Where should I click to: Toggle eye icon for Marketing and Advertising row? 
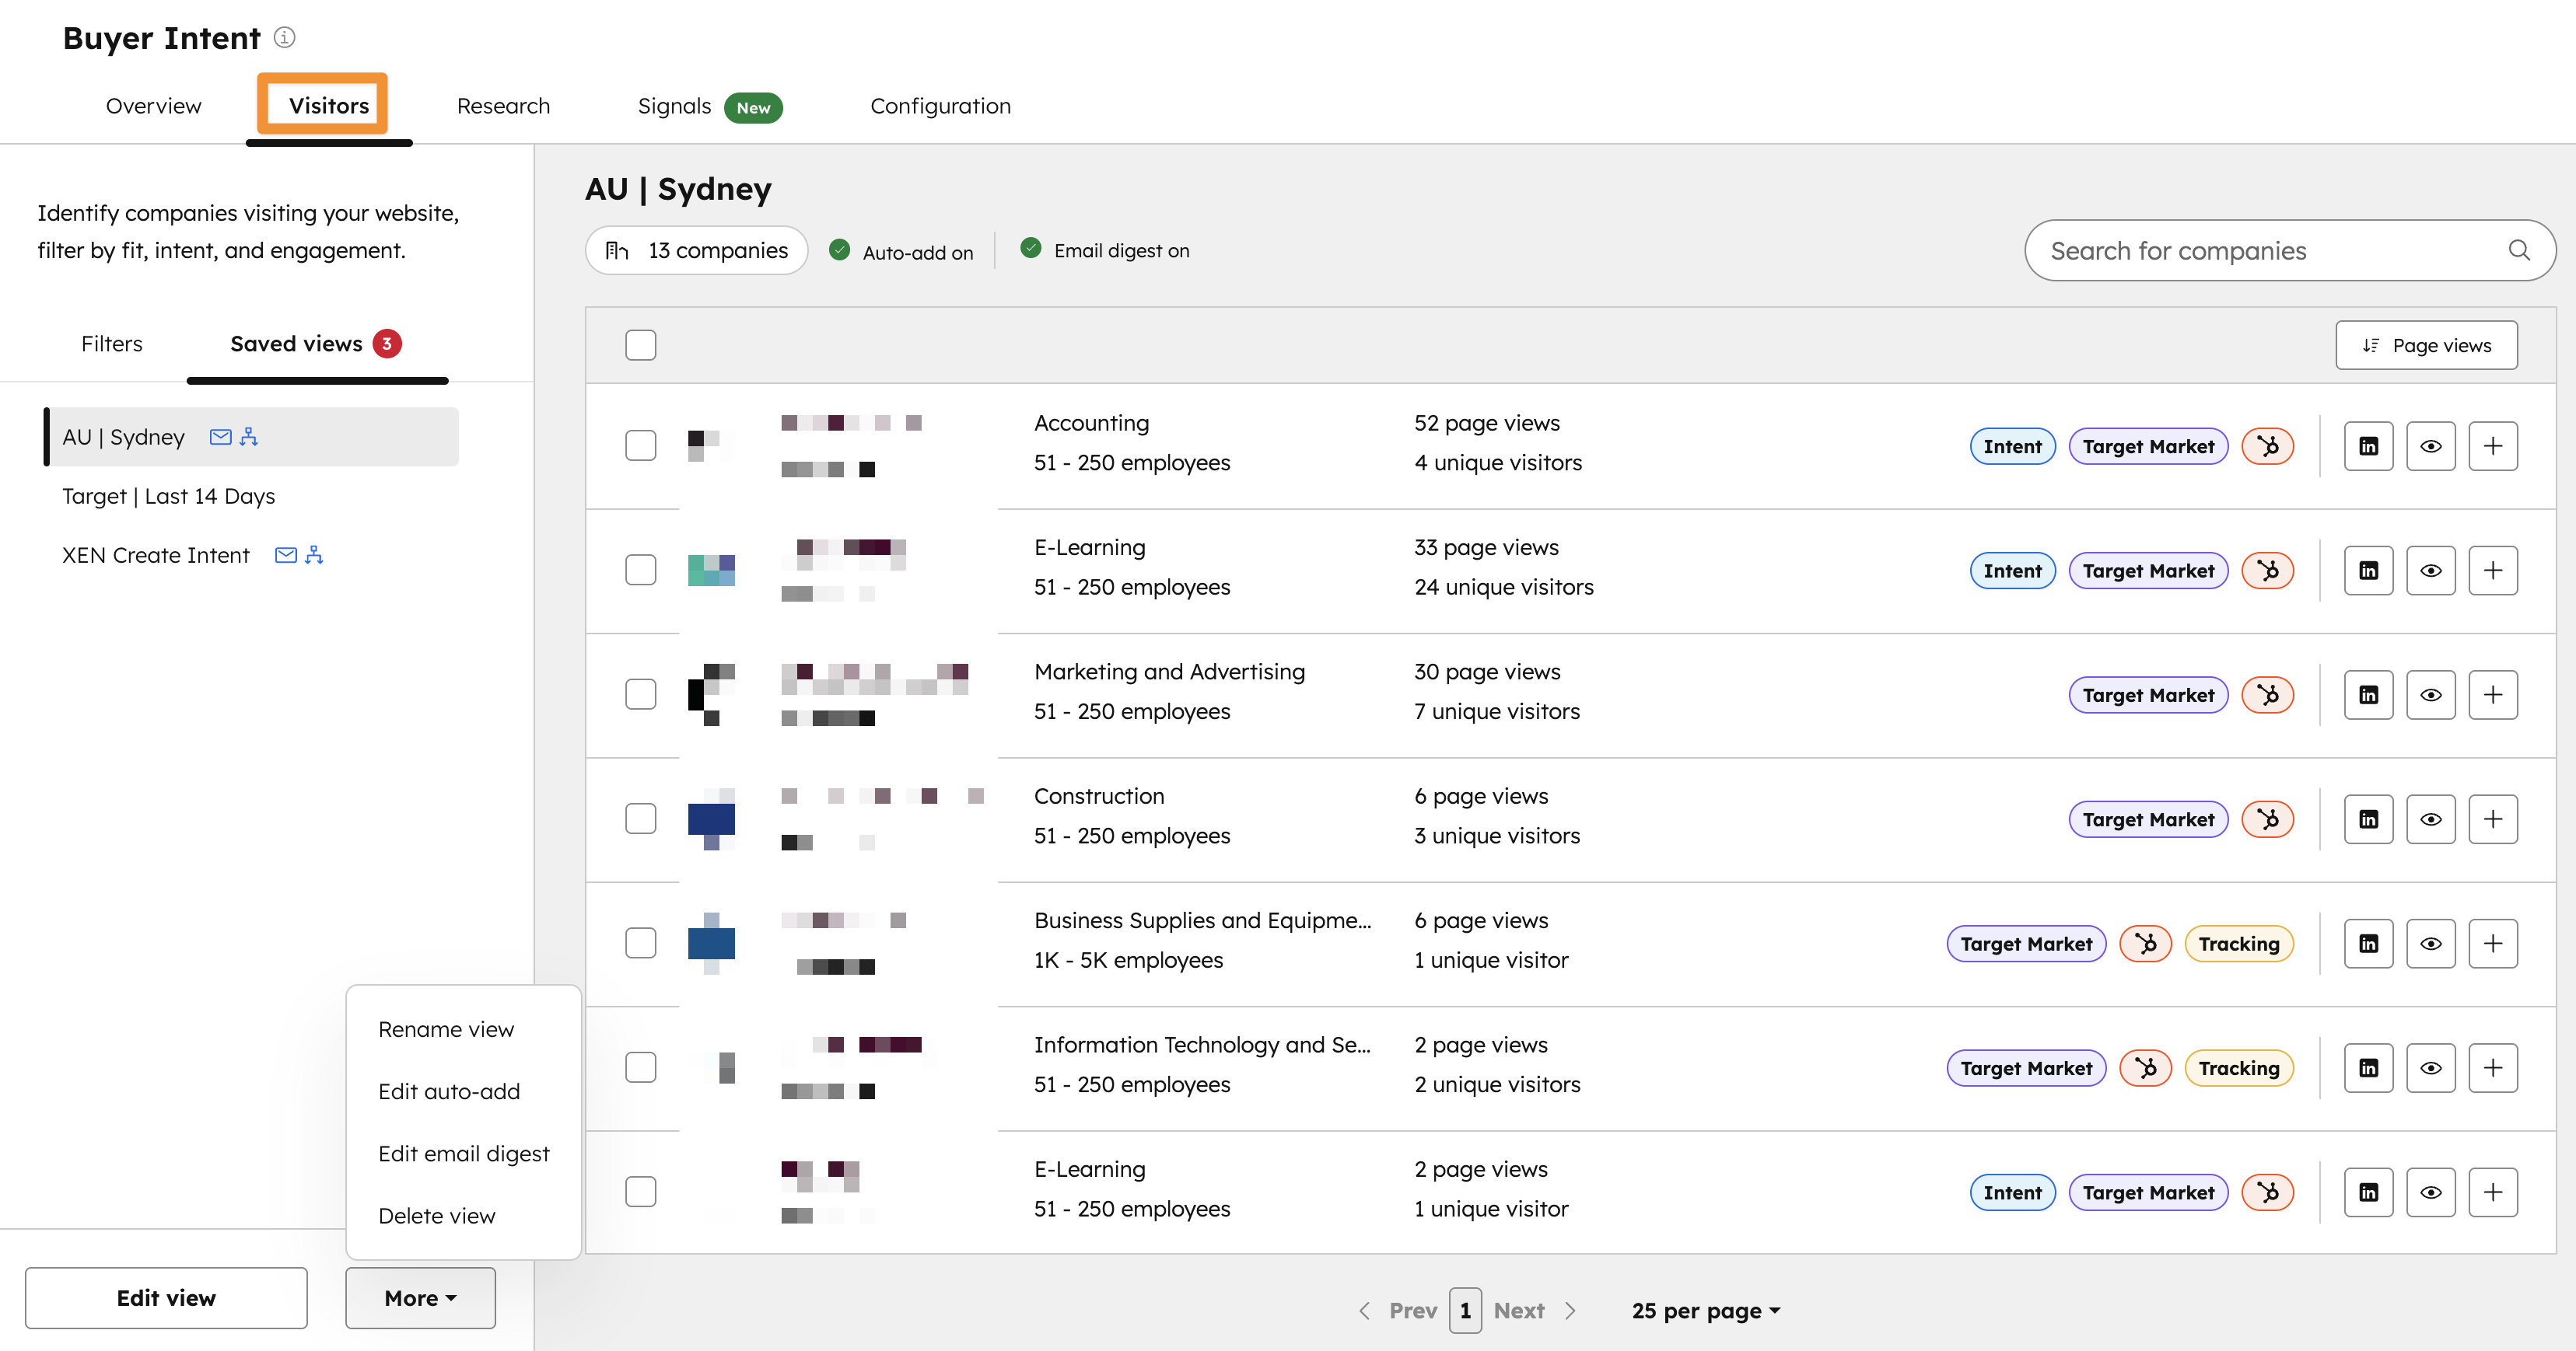click(x=2430, y=694)
